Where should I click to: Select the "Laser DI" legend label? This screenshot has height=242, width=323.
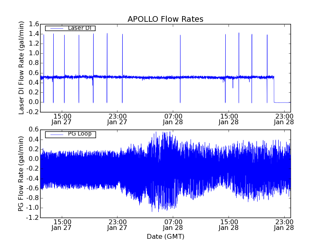point(80,28)
